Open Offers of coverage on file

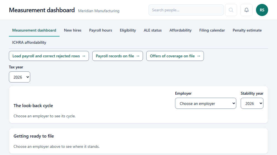[175, 56]
